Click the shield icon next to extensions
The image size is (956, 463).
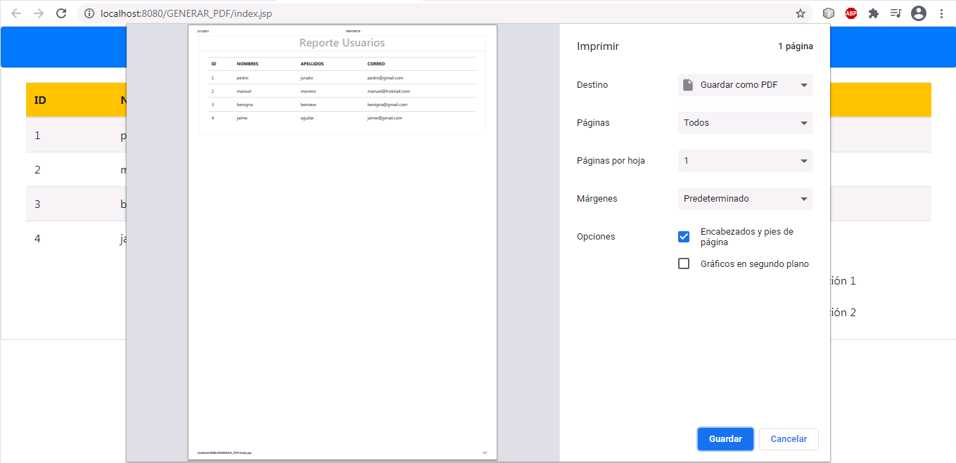828,13
